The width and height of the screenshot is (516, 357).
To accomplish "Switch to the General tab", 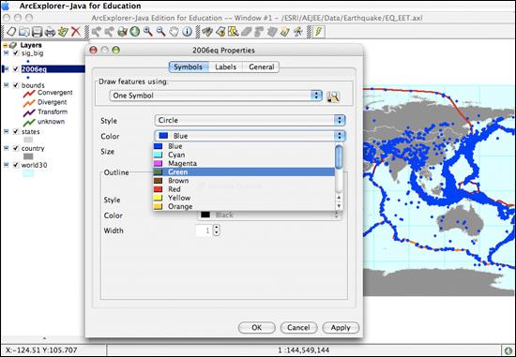I will [x=262, y=67].
